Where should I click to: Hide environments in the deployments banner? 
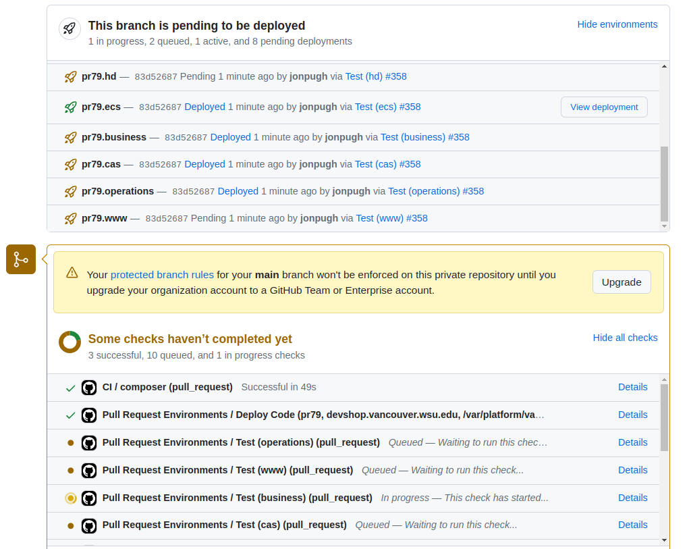[x=617, y=24]
